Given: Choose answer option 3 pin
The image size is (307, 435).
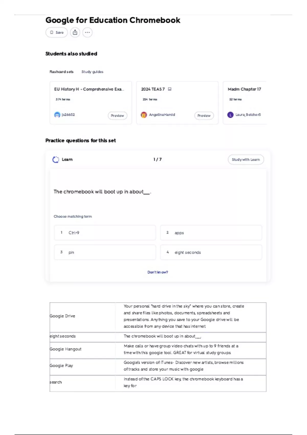Looking at the screenshot, I should pos(105,252).
